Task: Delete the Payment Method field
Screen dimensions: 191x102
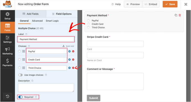Action: [180, 15]
